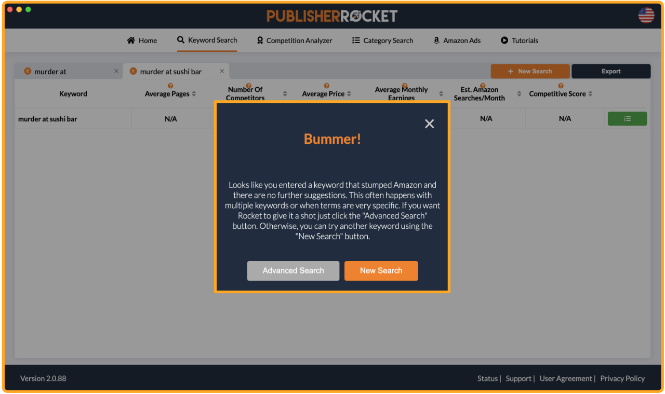Open the Tutorials navigation item
Viewport: 665px width, 394px height.
pyautogui.click(x=519, y=40)
